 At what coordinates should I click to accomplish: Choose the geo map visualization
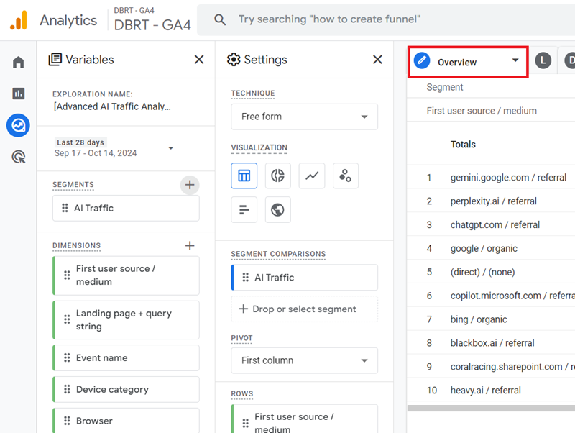coord(277,209)
